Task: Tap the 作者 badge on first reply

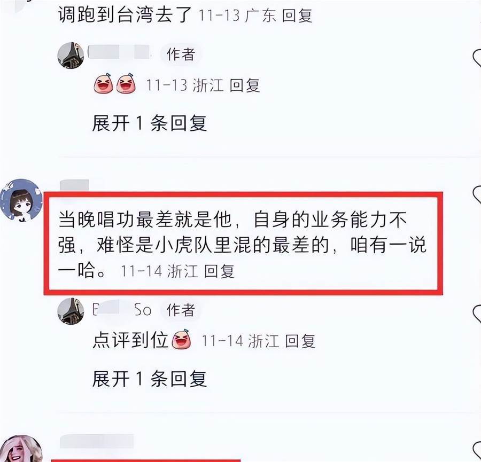Action: pyautogui.click(x=181, y=54)
